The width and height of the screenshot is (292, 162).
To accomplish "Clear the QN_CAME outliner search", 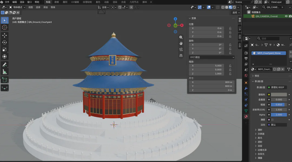I will pyautogui.click(x=283, y=7).
